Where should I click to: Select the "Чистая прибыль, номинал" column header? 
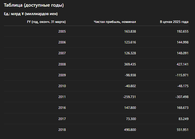115,22
